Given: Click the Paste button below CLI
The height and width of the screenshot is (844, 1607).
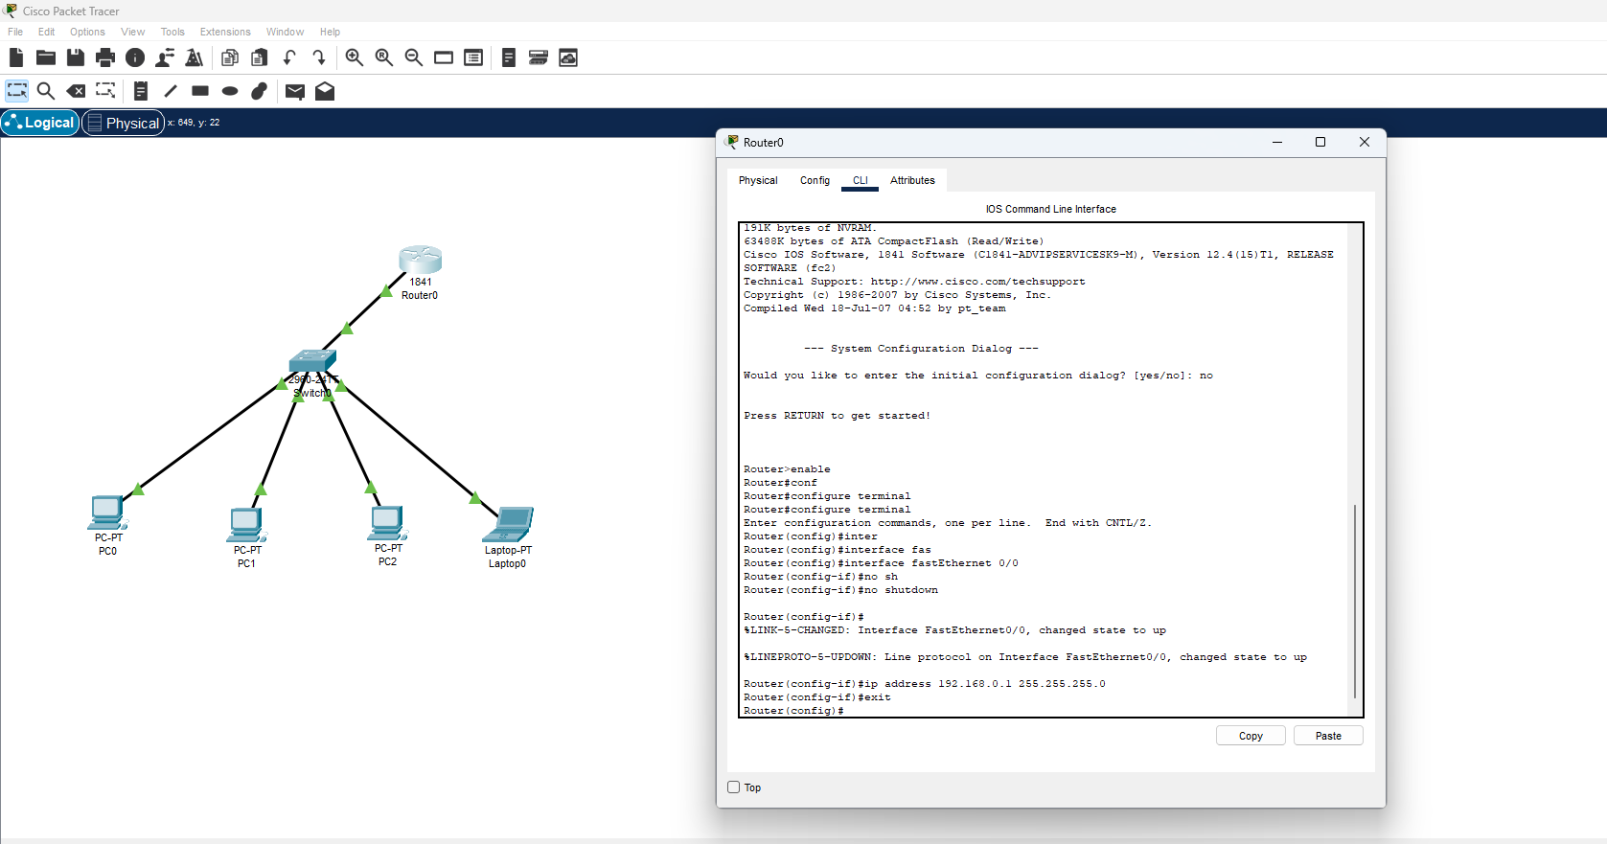Looking at the screenshot, I should point(1328,736).
